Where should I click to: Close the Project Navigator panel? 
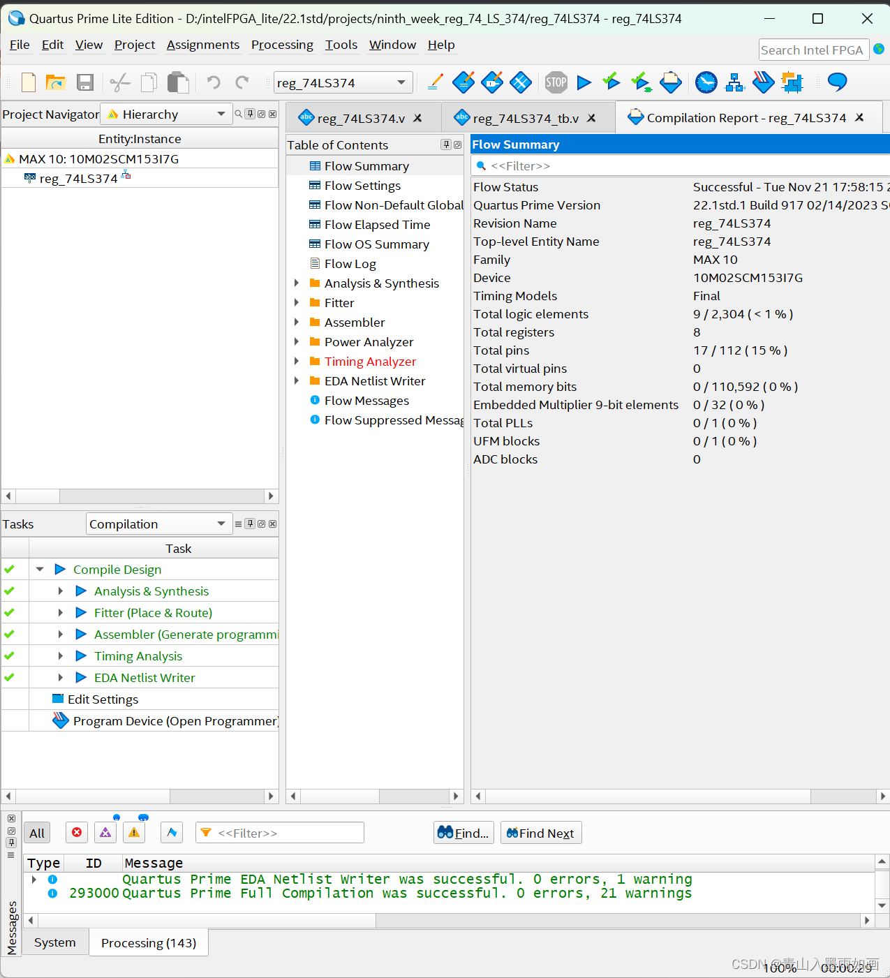click(272, 114)
